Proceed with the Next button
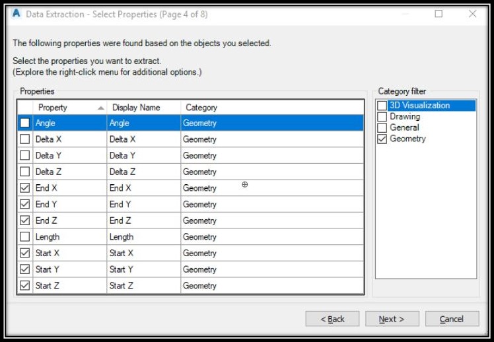The width and height of the screenshot is (494, 342). (392, 319)
